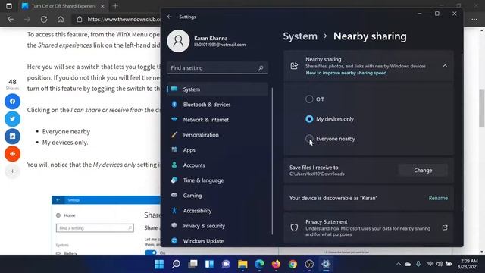The width and height of the screenshot is (485, 273).
Task: Open Bluetooth & devices settings
Action: [217, 105]
